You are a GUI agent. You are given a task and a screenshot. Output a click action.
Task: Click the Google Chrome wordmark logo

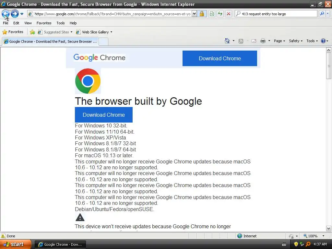[x=99, y=58]
